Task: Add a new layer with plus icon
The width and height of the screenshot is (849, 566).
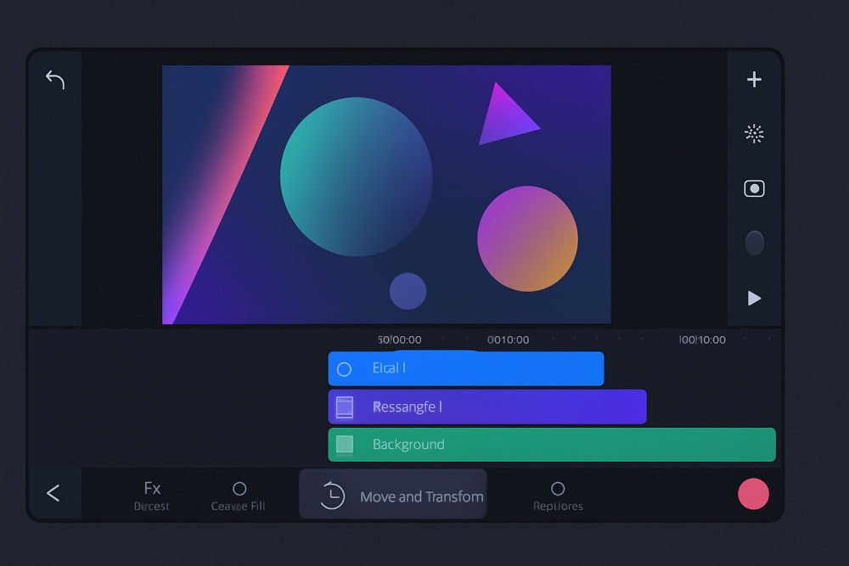Action: (x=754, y=80)
